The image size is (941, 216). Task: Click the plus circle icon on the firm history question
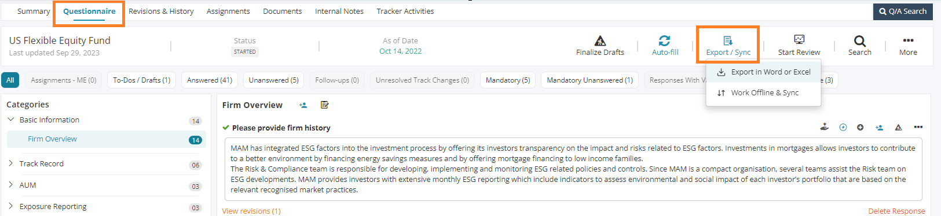coord(861,128)
